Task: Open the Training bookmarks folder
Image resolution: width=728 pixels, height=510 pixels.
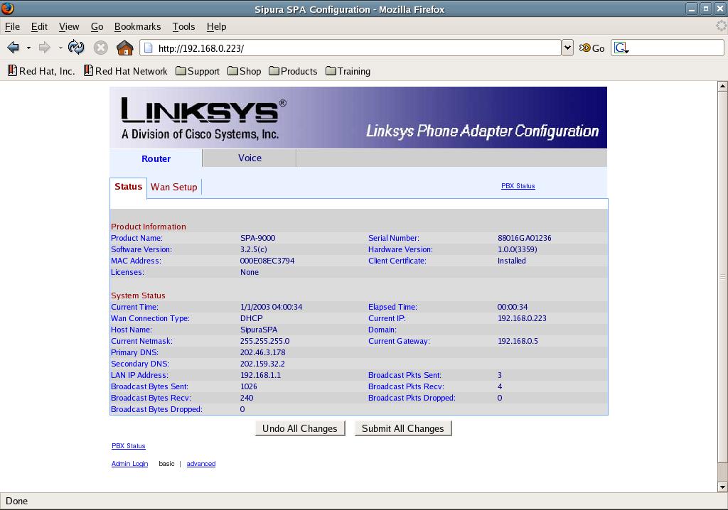Action: point(348,71)
